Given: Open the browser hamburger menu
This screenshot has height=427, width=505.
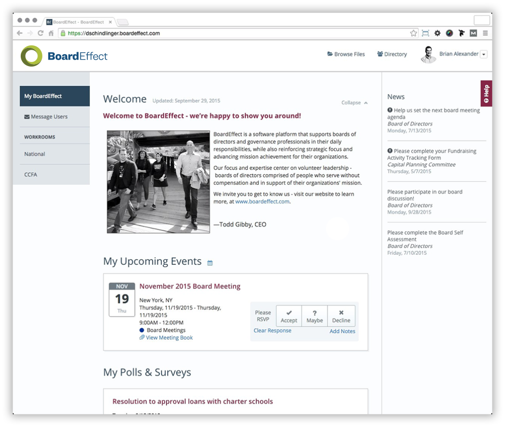Looking at the screenshot, I should (x=485, y=34).
